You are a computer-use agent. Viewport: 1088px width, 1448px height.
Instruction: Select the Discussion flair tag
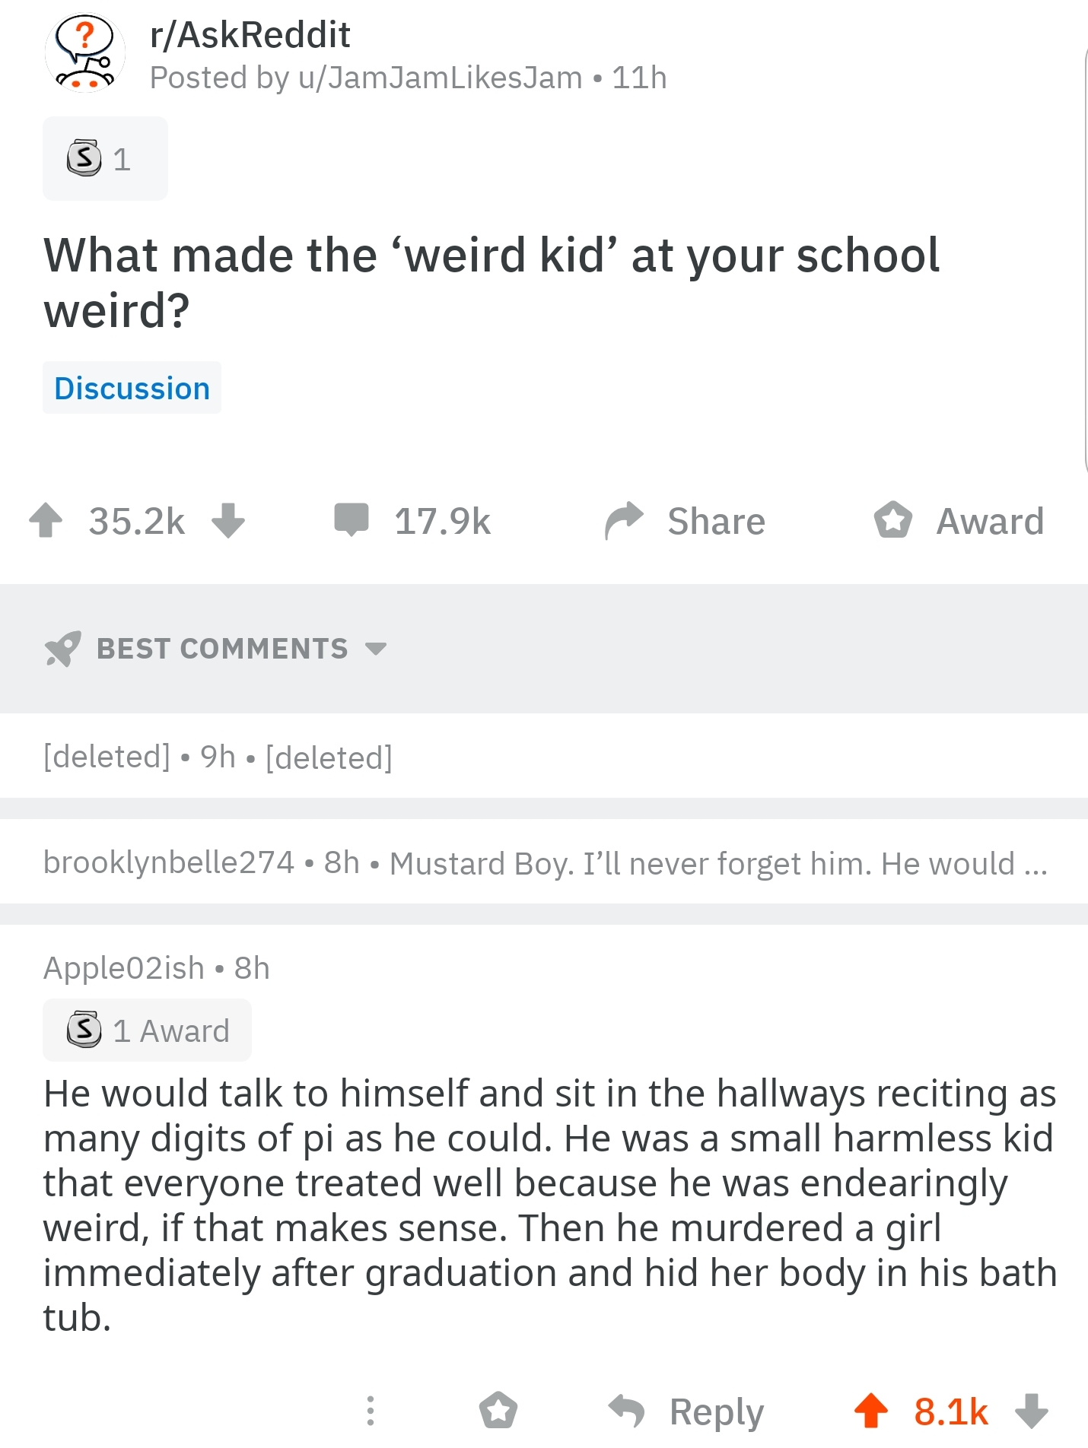(132, 388)
